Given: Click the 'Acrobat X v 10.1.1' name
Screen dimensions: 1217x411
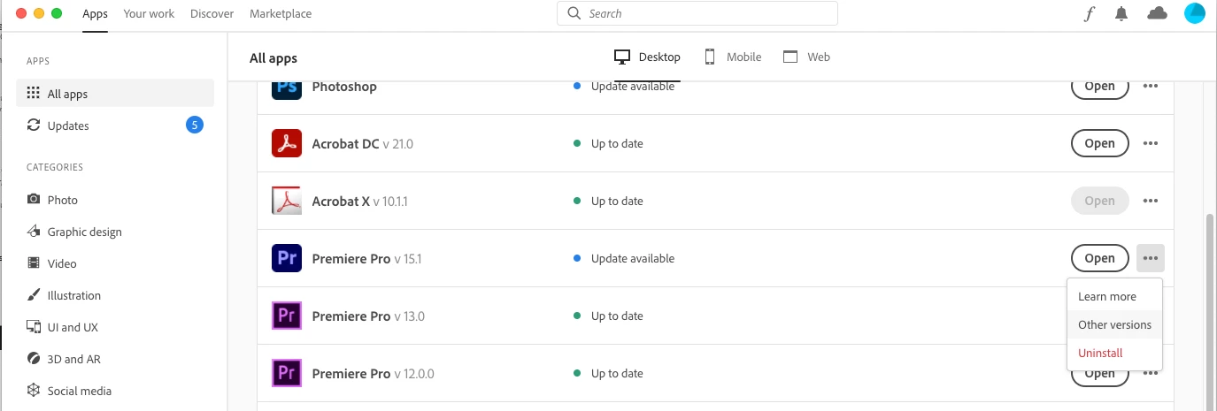Looking at the screenshot, I should tap(360, 201).
